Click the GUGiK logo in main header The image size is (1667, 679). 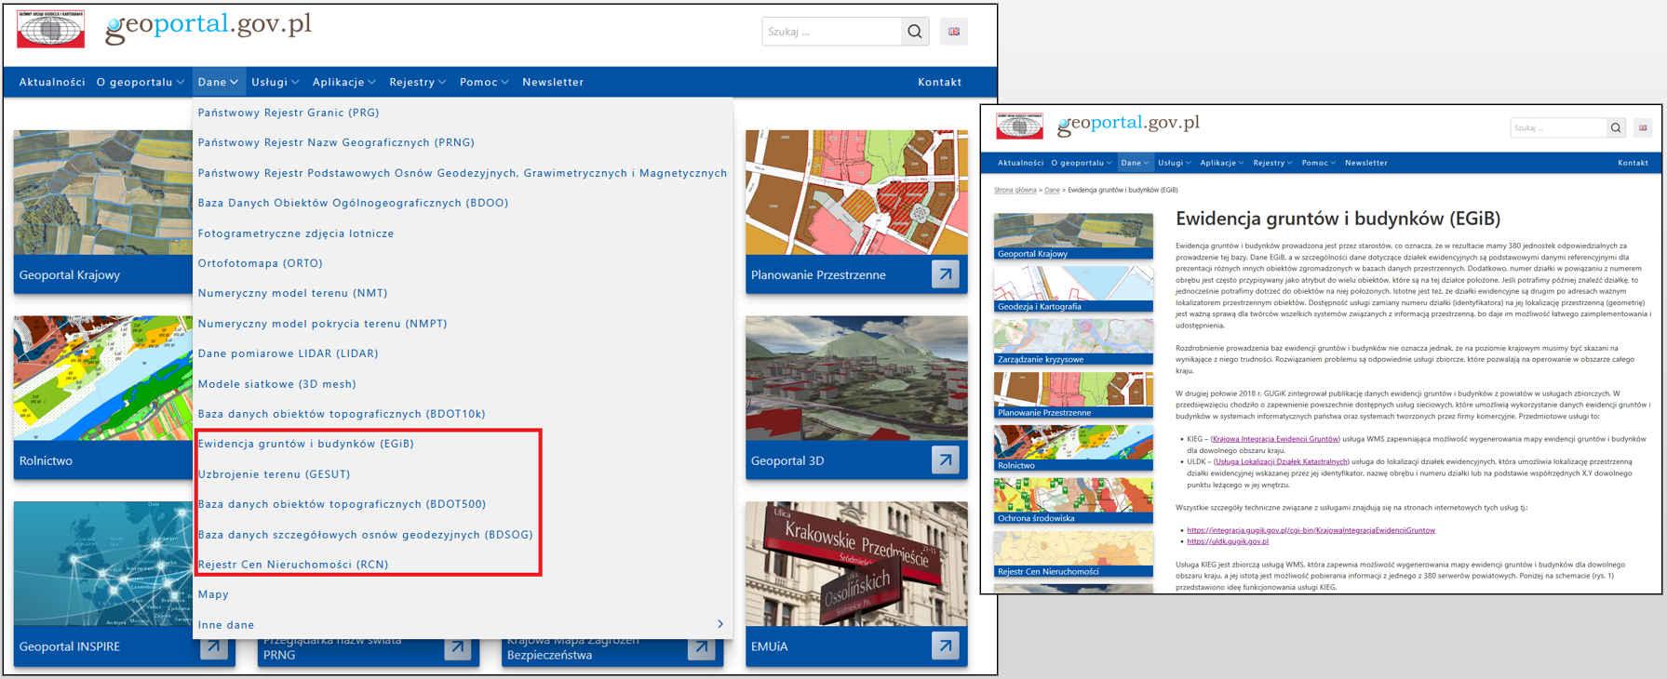pos(50,29)
